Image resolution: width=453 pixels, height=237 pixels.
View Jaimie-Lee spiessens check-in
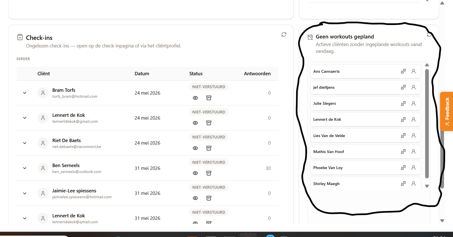click(x=195, y=198)
